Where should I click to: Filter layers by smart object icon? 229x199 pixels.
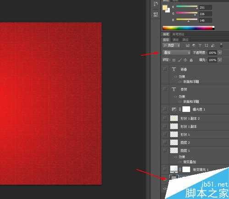(213, 46)
